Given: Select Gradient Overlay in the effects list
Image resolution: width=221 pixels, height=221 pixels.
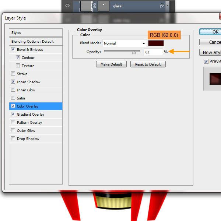Looking at the screenshot, I should pyautogui.click(x=31, y=115).
